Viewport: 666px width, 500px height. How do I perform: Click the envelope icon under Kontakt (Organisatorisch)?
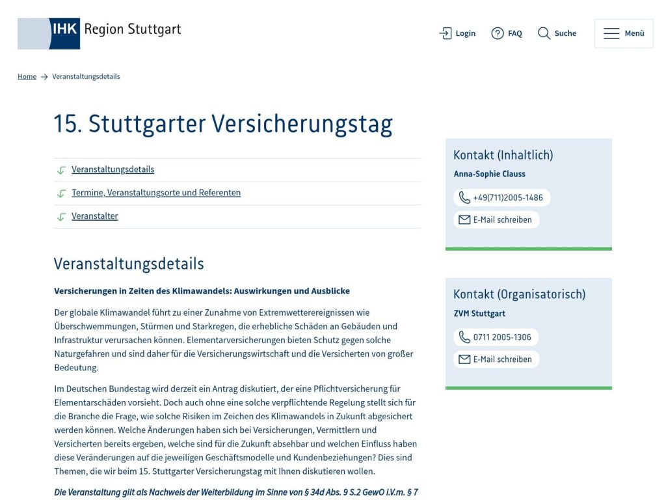coord(464,359)
